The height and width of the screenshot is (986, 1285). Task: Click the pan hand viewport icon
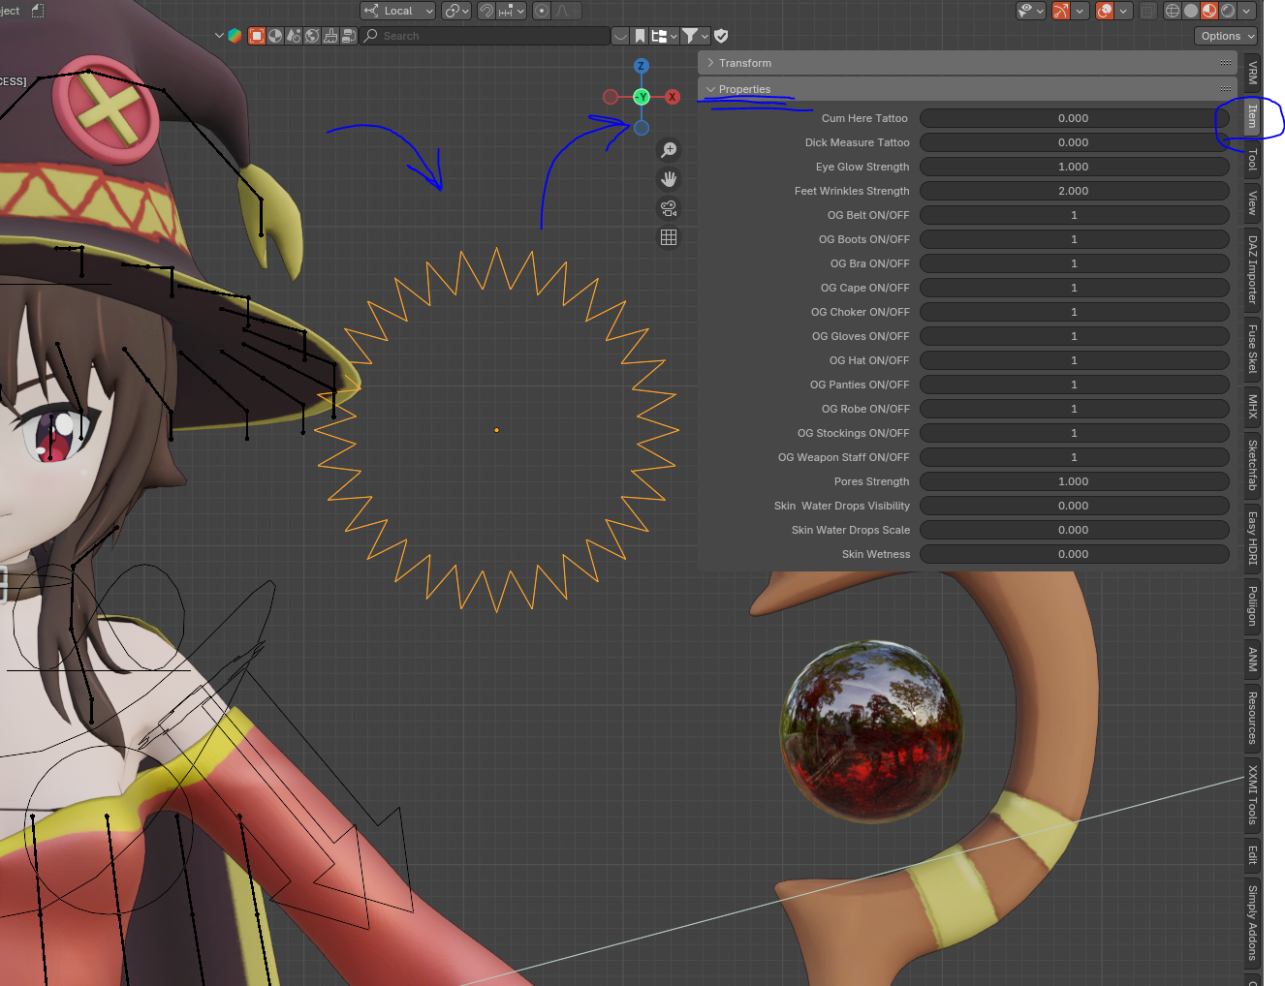coord(669,179)
